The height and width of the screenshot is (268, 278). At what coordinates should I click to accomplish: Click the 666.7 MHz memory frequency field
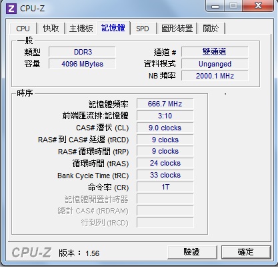pos(165,104)
